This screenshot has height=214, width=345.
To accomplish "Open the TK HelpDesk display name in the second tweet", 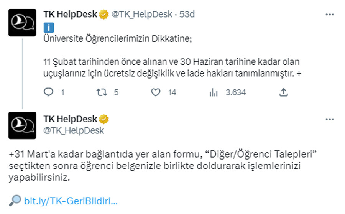I will pos(70,120).
